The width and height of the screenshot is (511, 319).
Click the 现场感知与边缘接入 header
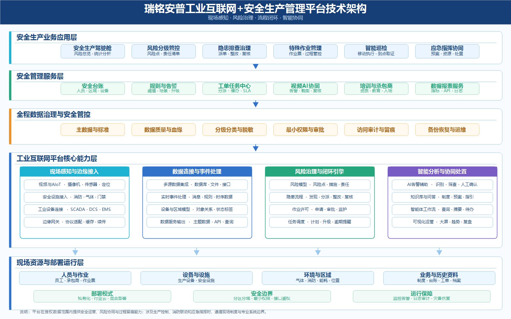74,172
